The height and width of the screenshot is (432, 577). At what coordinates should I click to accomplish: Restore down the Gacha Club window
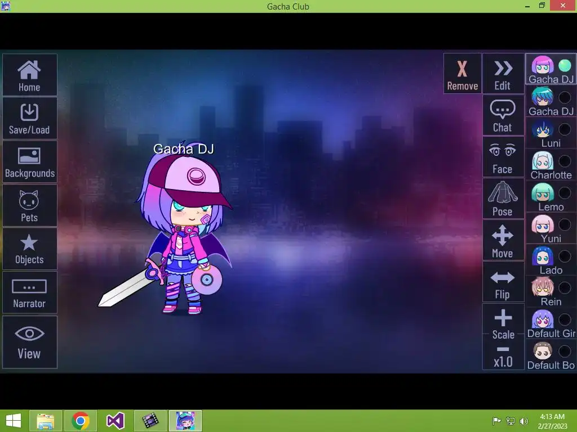coord(542,6)
